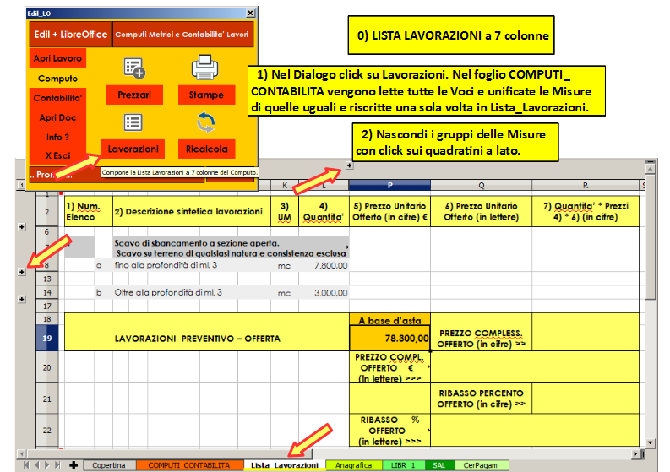Click horizontal scrollbar right arrow
Viewport: 670px width, 472px height.
coord(636,454)
